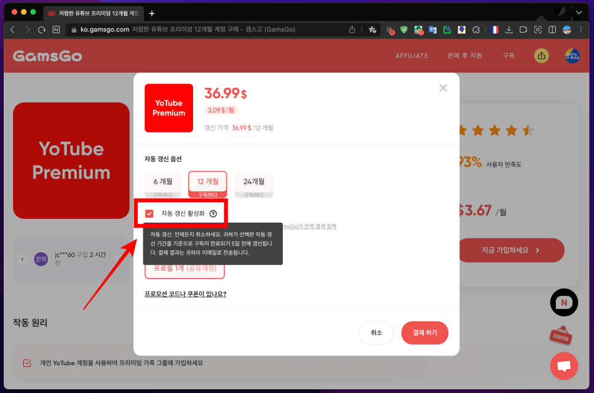Click the browser forward arrow
The image size is (594, 393).
tap(27, 30)
